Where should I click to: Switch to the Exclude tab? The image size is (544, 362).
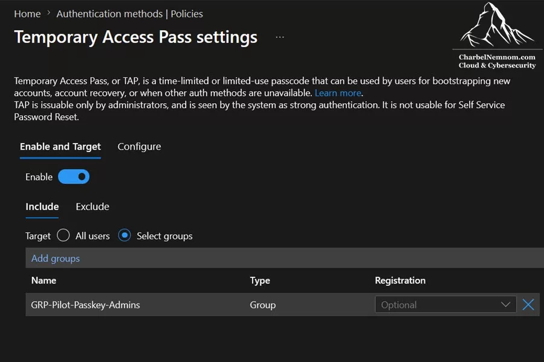92,207
